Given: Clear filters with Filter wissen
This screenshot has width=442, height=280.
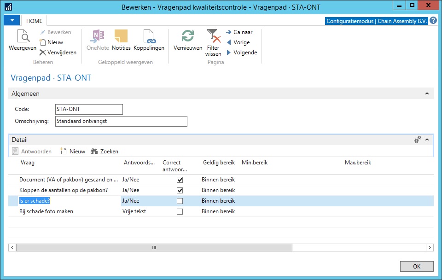Looking at the screenshot, I should coord(213,42).
